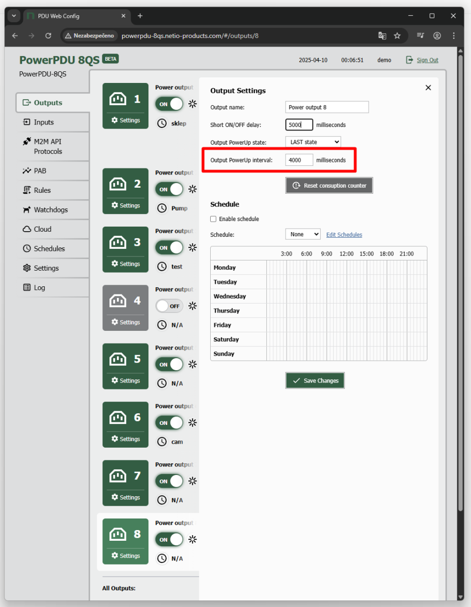Click the output 5 socket icon
471x607 pixels.
point(118,359)
